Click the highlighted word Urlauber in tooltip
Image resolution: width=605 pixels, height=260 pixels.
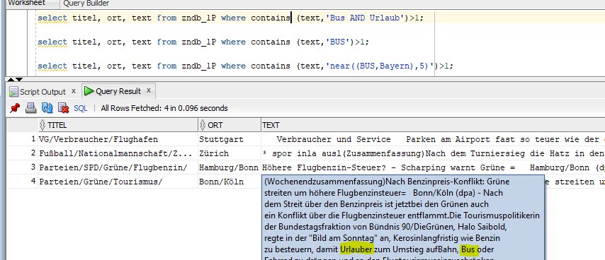[x=356, y=249]
